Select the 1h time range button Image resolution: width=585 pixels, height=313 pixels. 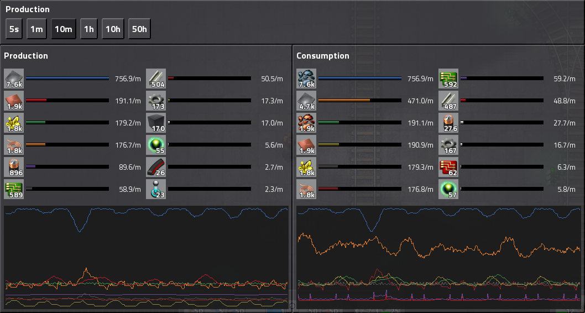tap(89, 29)
